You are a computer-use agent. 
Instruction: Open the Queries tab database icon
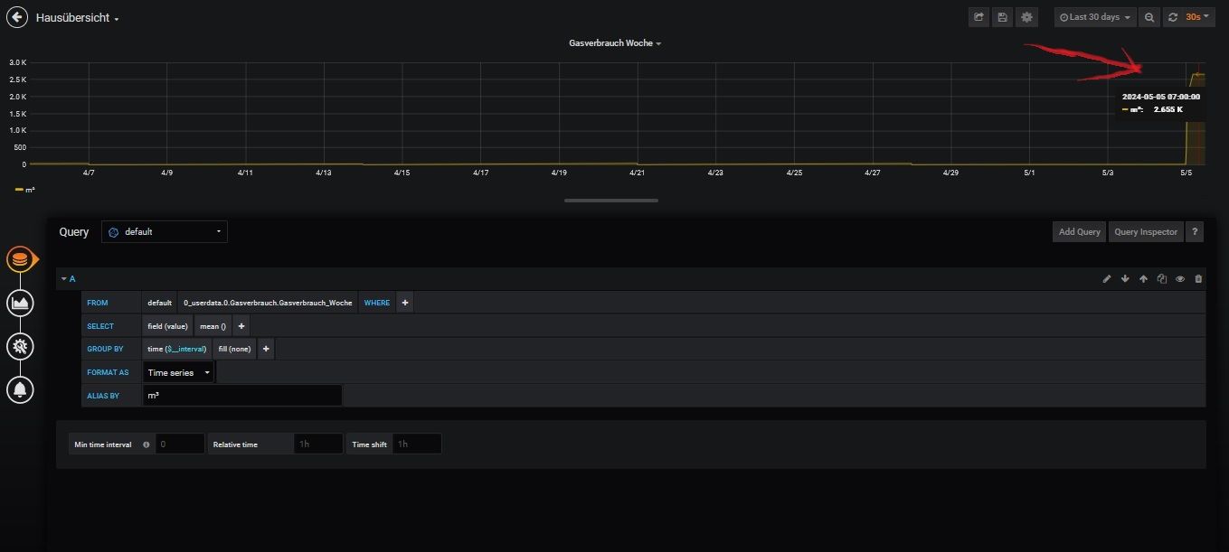click(x=20, y=260)
